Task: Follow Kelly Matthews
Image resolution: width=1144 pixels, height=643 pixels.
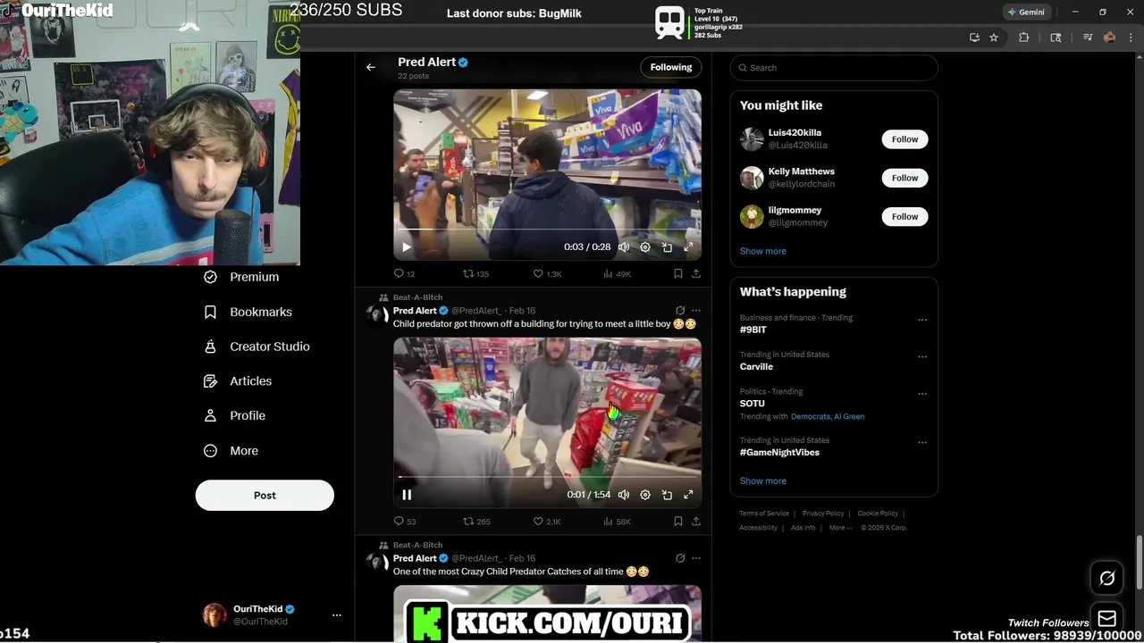Action: click(x=904, y=178)
